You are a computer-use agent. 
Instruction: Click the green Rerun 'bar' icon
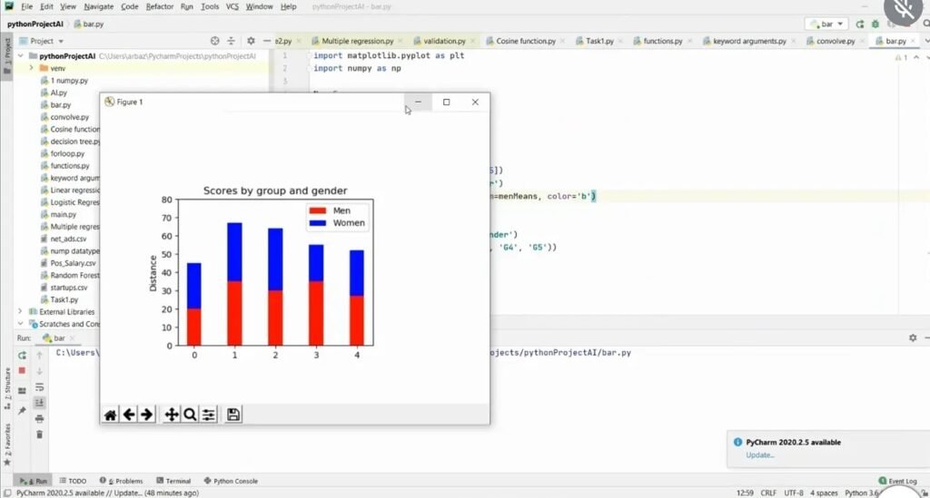(22, 356)
